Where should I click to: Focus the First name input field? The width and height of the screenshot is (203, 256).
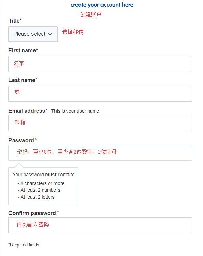[x=100, y=64]
